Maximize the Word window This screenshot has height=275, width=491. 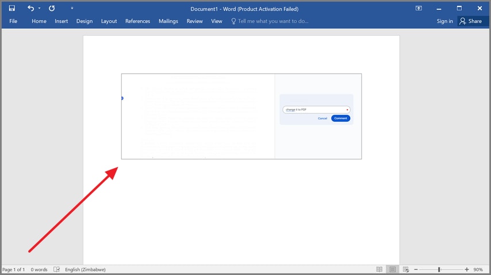click(459, 9)
